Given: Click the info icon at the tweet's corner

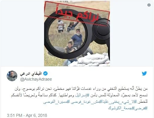Looking at the screenshot, I should (x=149, y=5).
